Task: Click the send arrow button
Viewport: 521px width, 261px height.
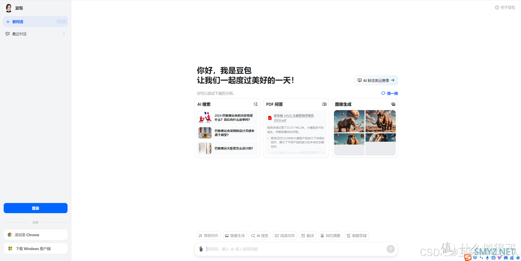Action: coord(391,249)
